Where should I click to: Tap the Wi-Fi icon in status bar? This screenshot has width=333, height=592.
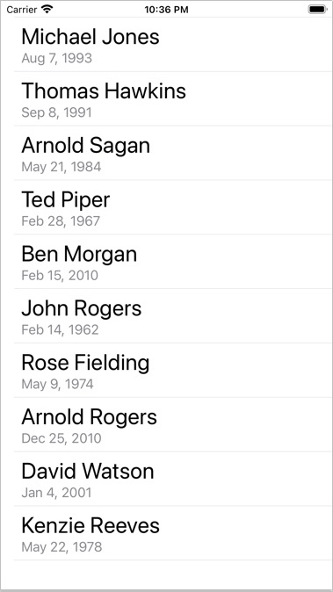47,10
